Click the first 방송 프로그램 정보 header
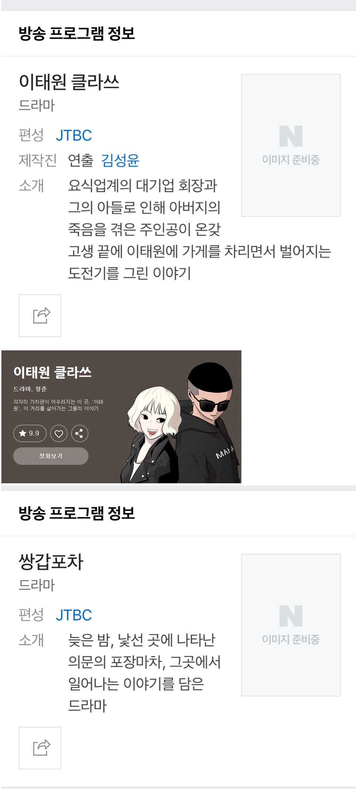Viewport: 356px width, 789px height. coord(77,34)
